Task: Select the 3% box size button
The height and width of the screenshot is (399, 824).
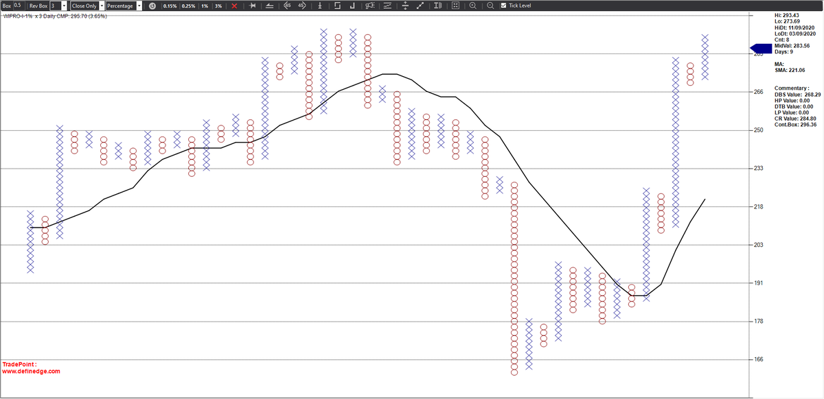Action: point(218,5)
